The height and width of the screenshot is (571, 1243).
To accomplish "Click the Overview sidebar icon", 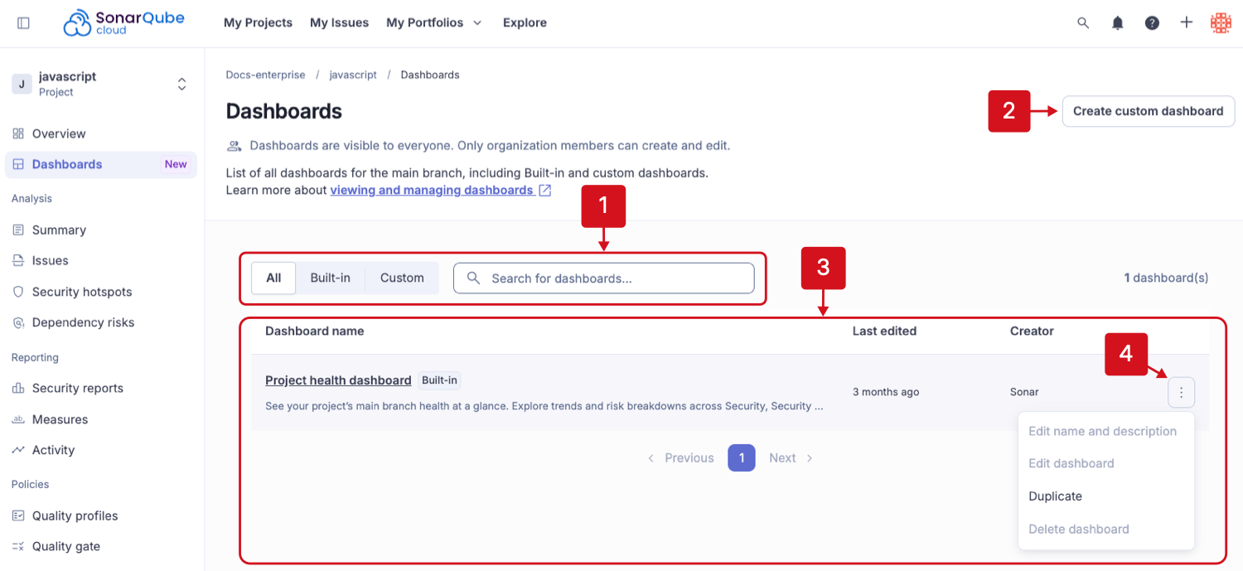I will [x=18, y=133].
